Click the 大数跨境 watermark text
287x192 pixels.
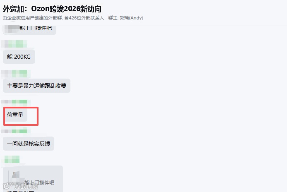tap(27, 186)
